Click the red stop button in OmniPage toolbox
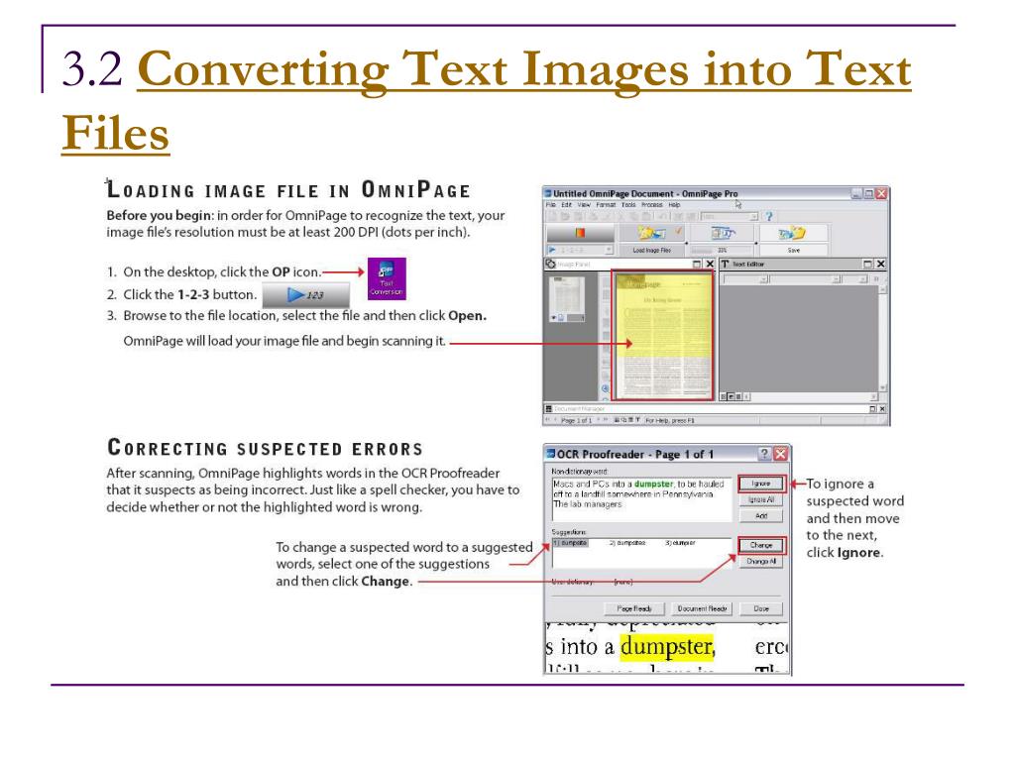The image size is (1015, 761). (580, 232)
